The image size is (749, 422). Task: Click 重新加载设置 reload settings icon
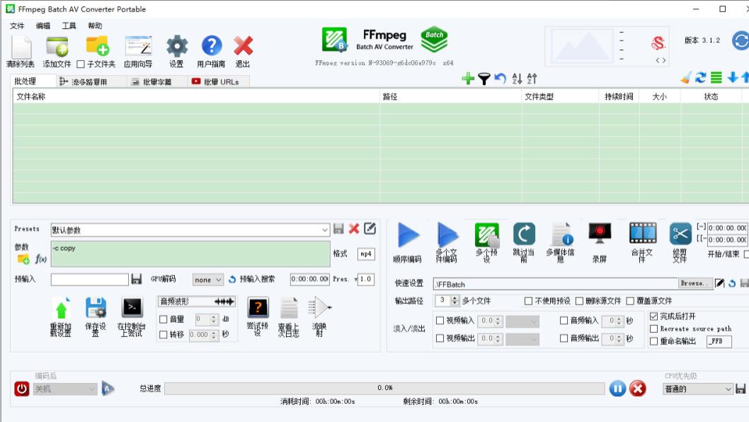pyautogui.click(x=61, y=309)
